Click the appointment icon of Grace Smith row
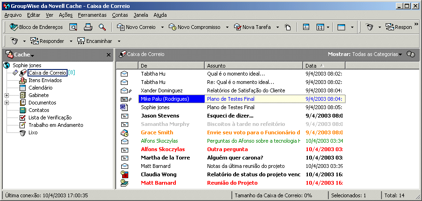Viewport: 422px width, 201px height. pyautogui.click(x=125, y=132)
